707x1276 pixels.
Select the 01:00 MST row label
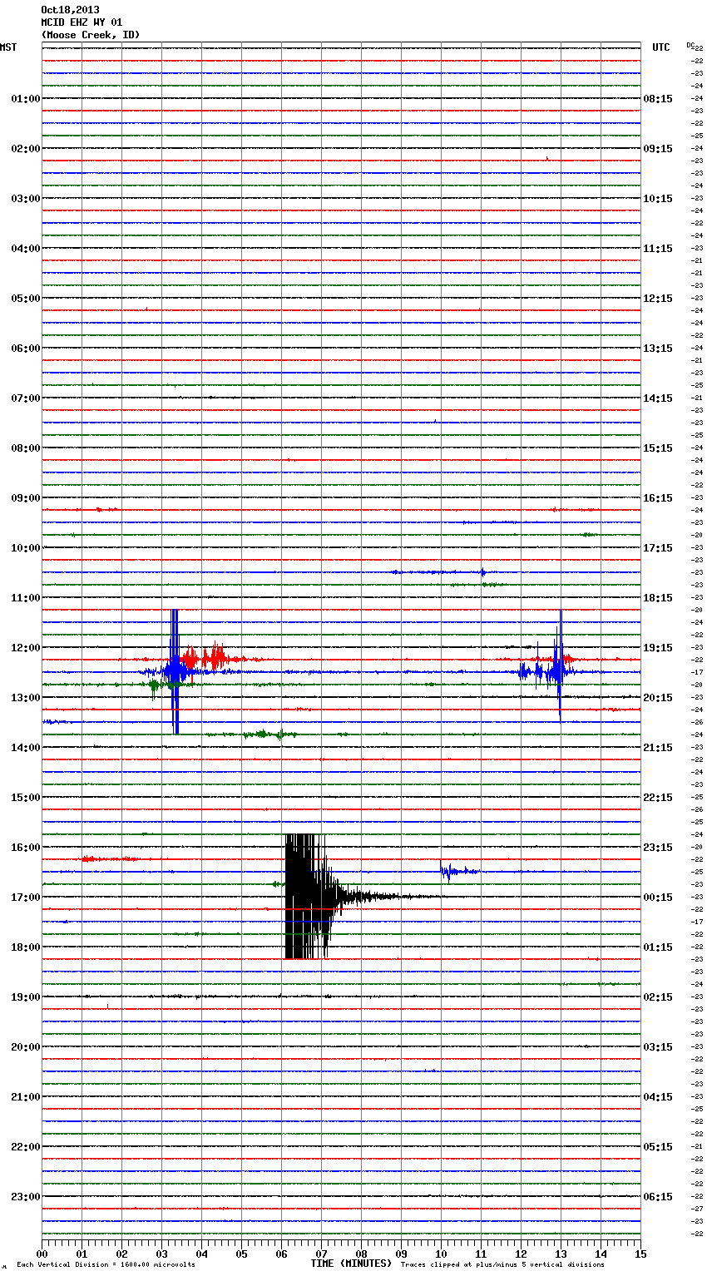(x=25, y=99)
